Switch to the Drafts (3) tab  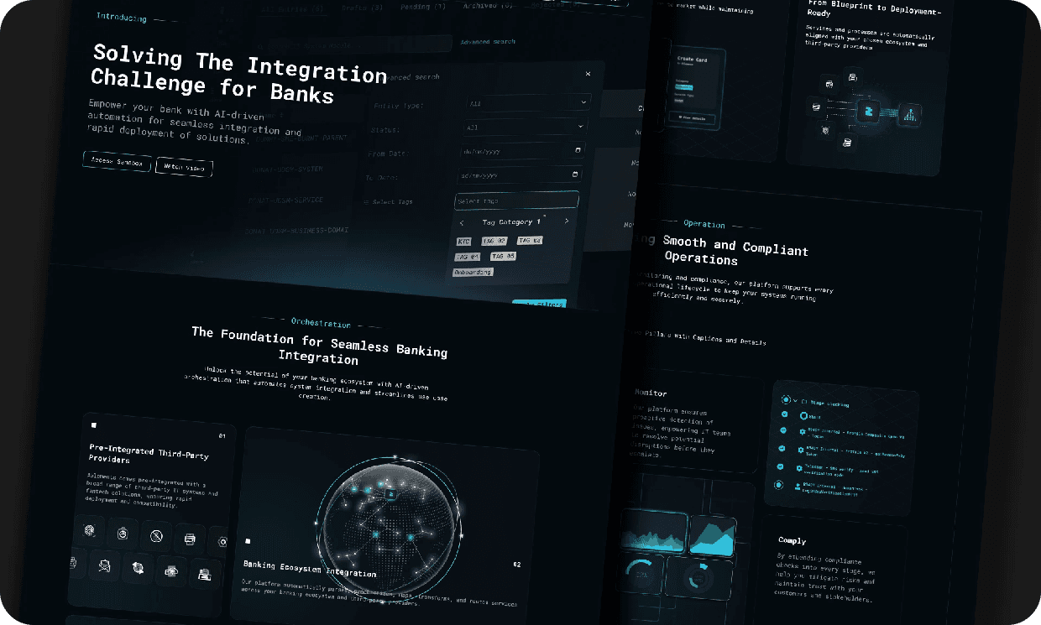[363, 8]
